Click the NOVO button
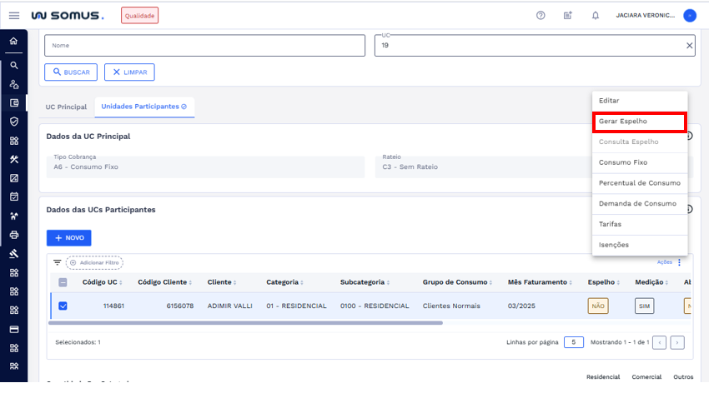 (x=69, y=237)
